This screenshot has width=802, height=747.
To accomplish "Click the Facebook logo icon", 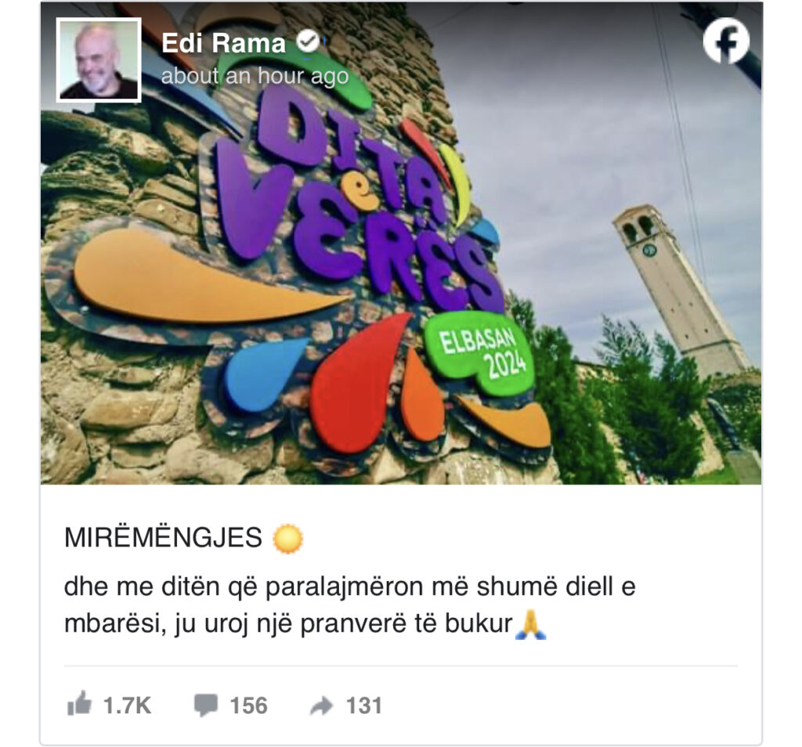I will (x=726, y=41).
